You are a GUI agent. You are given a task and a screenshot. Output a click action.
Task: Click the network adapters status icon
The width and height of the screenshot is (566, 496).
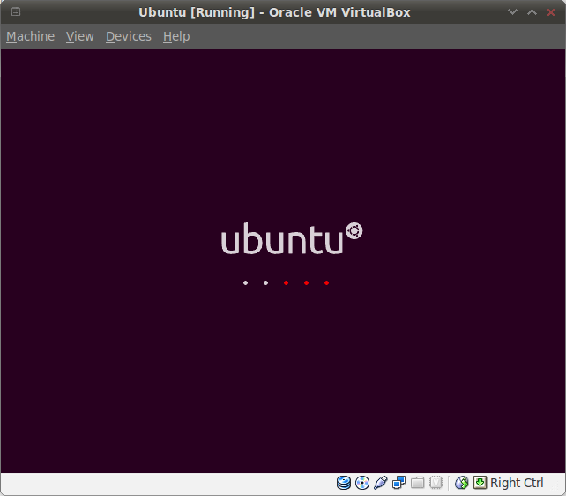398,483
